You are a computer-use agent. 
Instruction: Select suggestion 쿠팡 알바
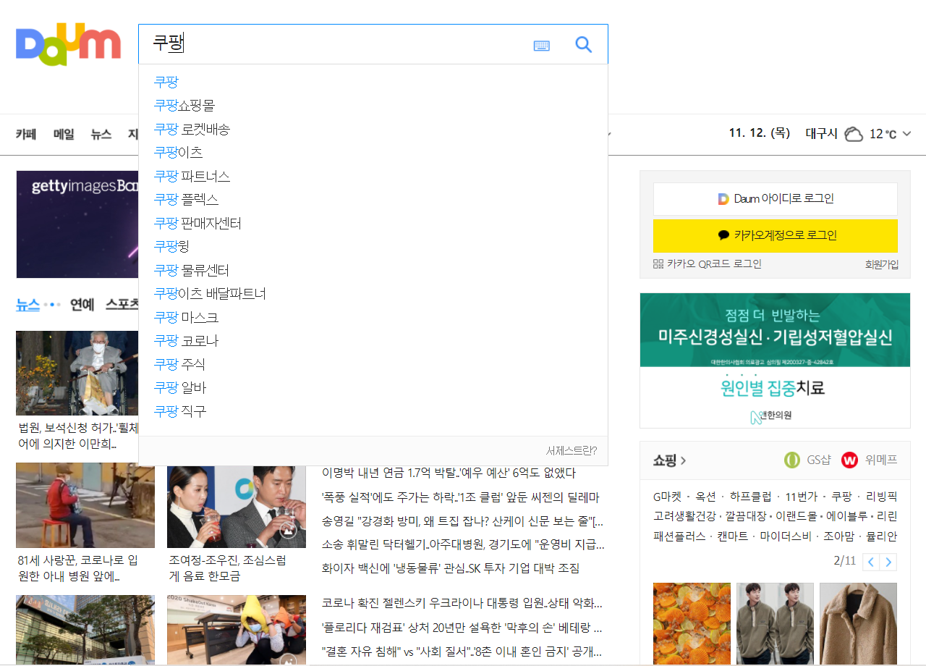click(x=180, y=387)
